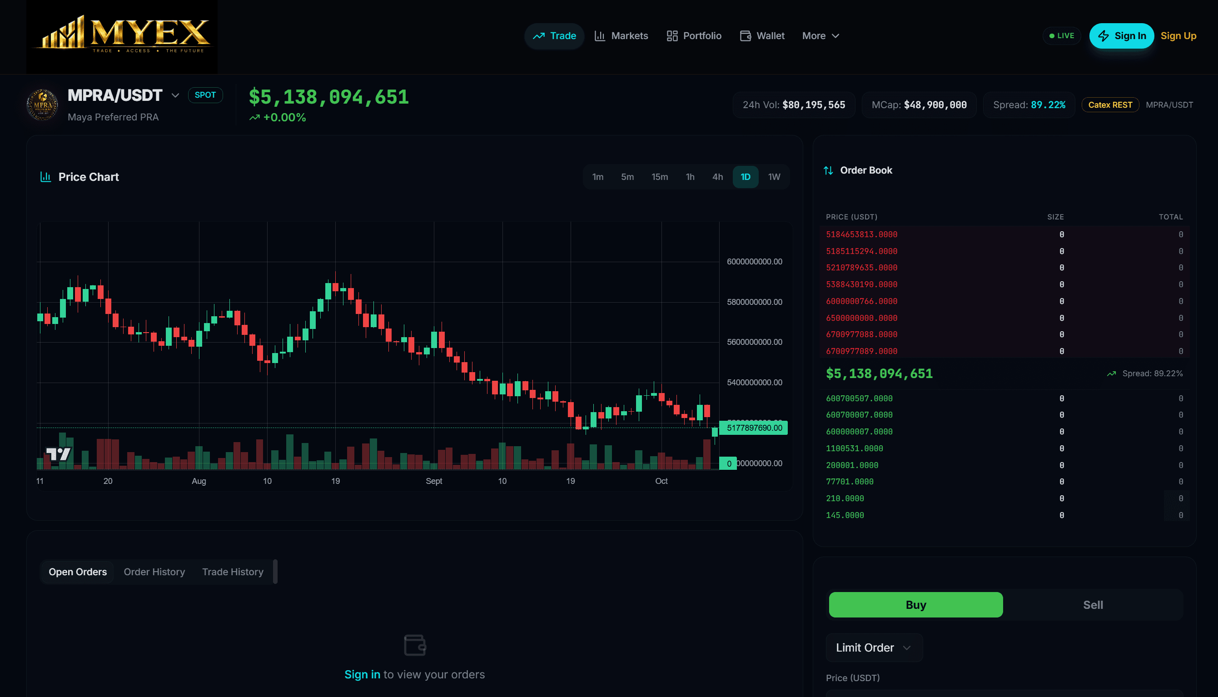Click the MCap $48,900,000 statistic
1218x697 pixels.
tap(919, 105)
